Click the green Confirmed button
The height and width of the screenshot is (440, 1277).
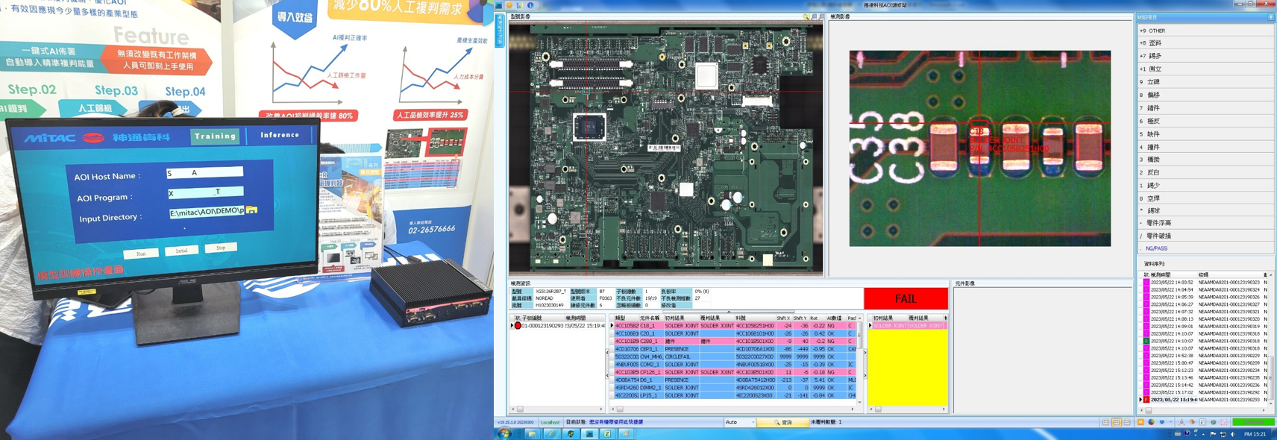1253,422
